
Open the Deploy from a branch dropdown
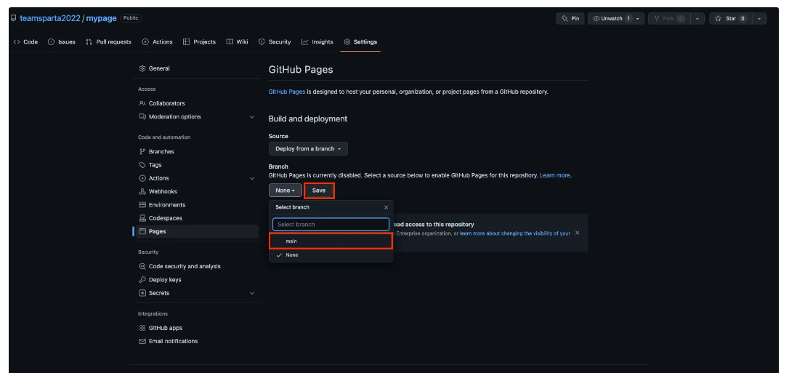[308, 149]
